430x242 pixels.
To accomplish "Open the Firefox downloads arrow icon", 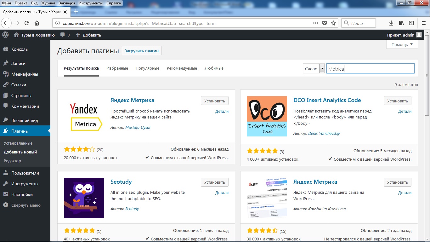I will click(391, 23).
